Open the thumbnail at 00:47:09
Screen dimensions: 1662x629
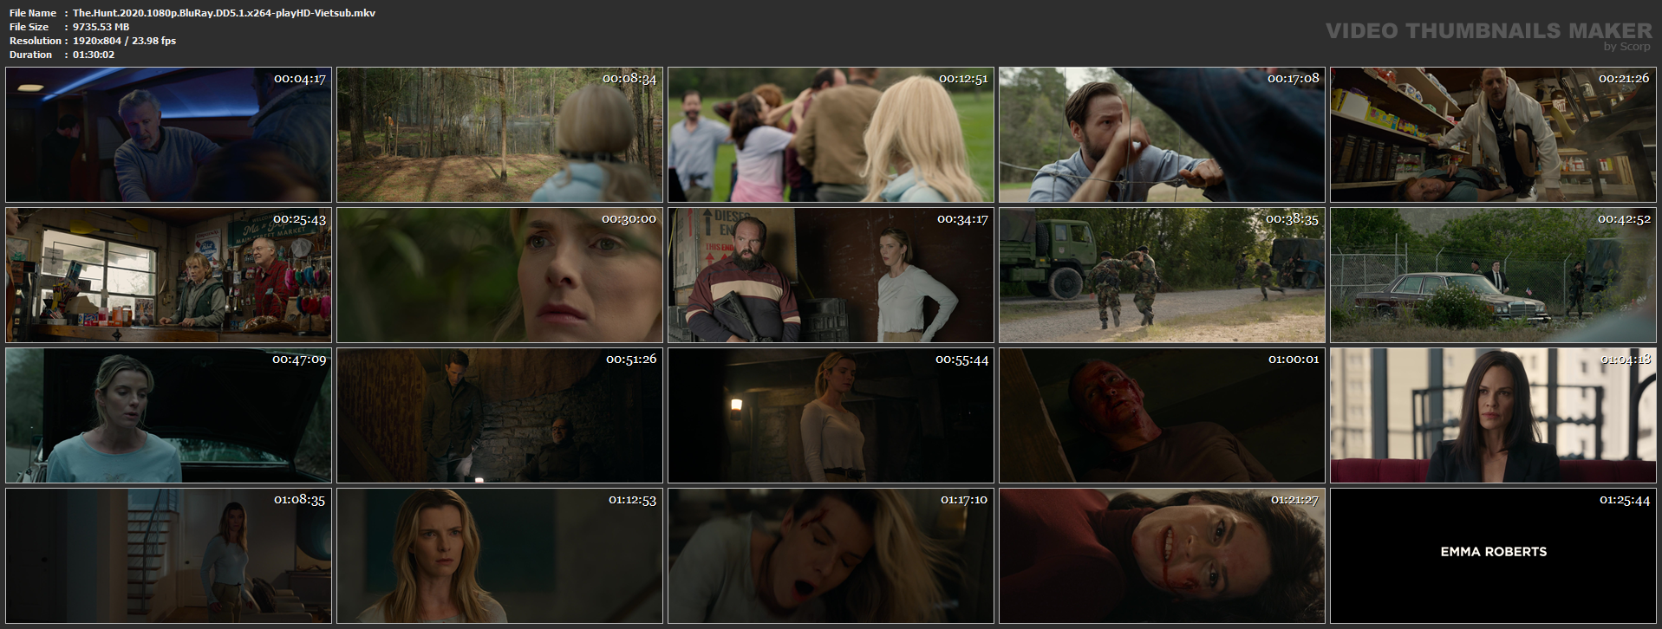click(x=168, y=416)
